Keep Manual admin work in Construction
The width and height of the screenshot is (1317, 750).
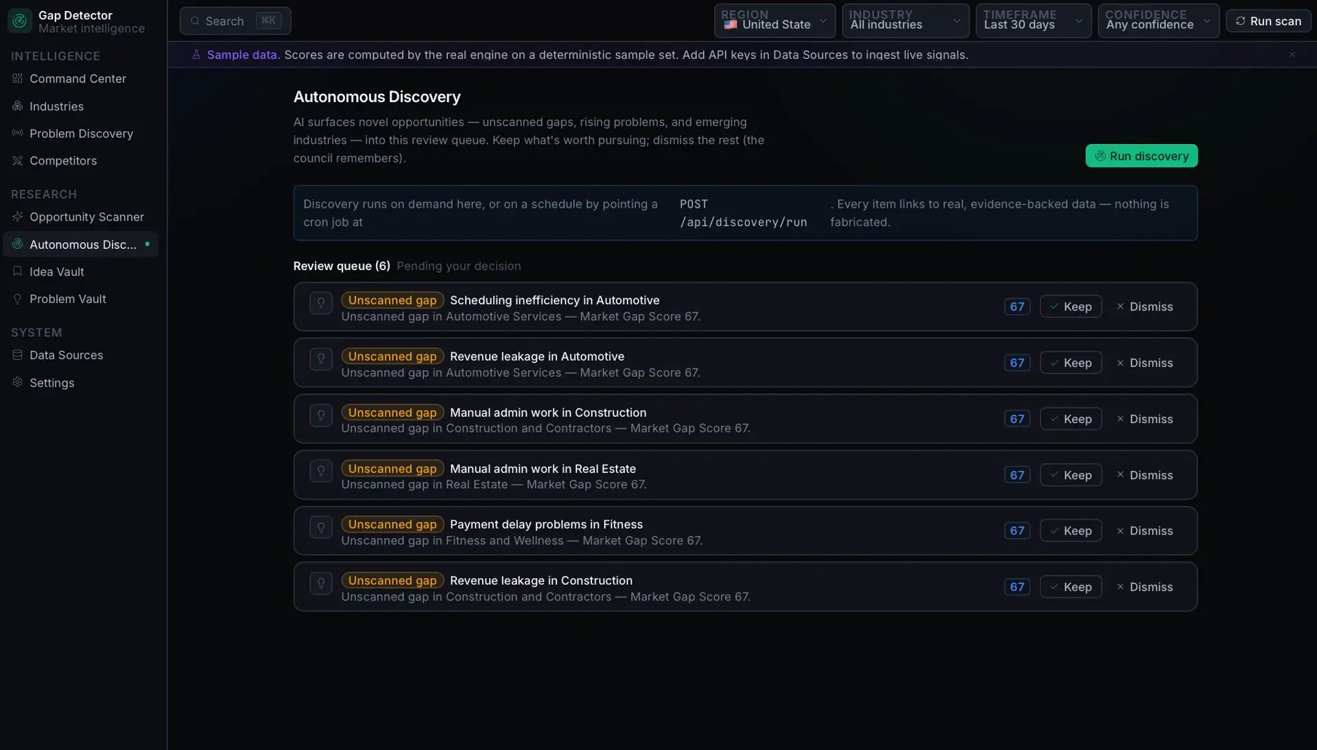point(1071,419)
